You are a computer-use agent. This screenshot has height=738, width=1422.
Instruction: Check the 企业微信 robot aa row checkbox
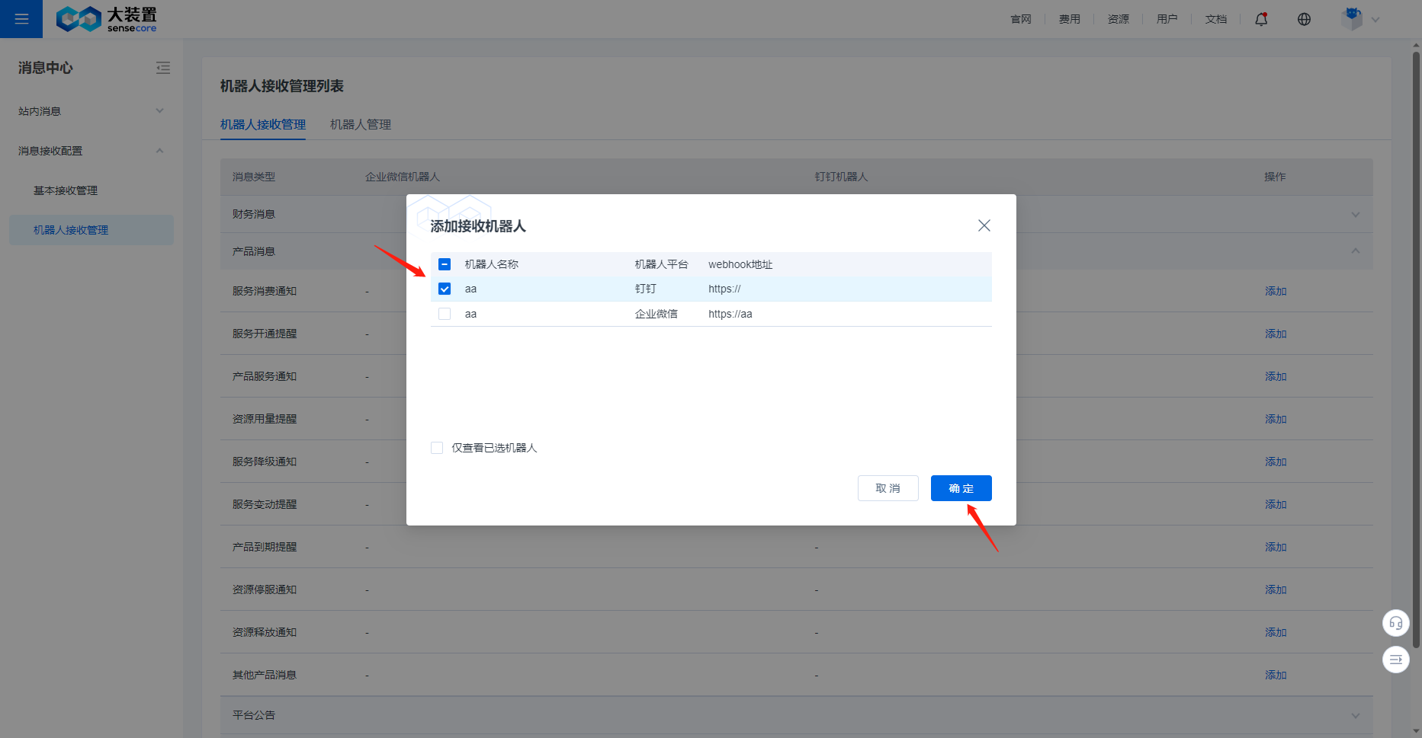coord(445,314)
